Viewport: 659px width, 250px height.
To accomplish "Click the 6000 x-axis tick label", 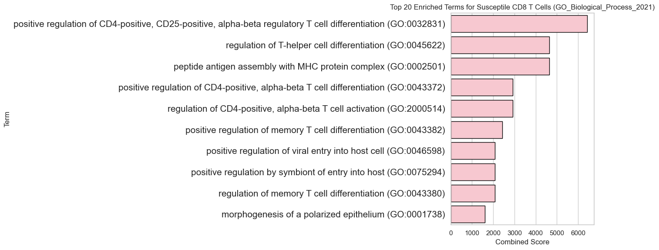I will (x=578, y=233).
